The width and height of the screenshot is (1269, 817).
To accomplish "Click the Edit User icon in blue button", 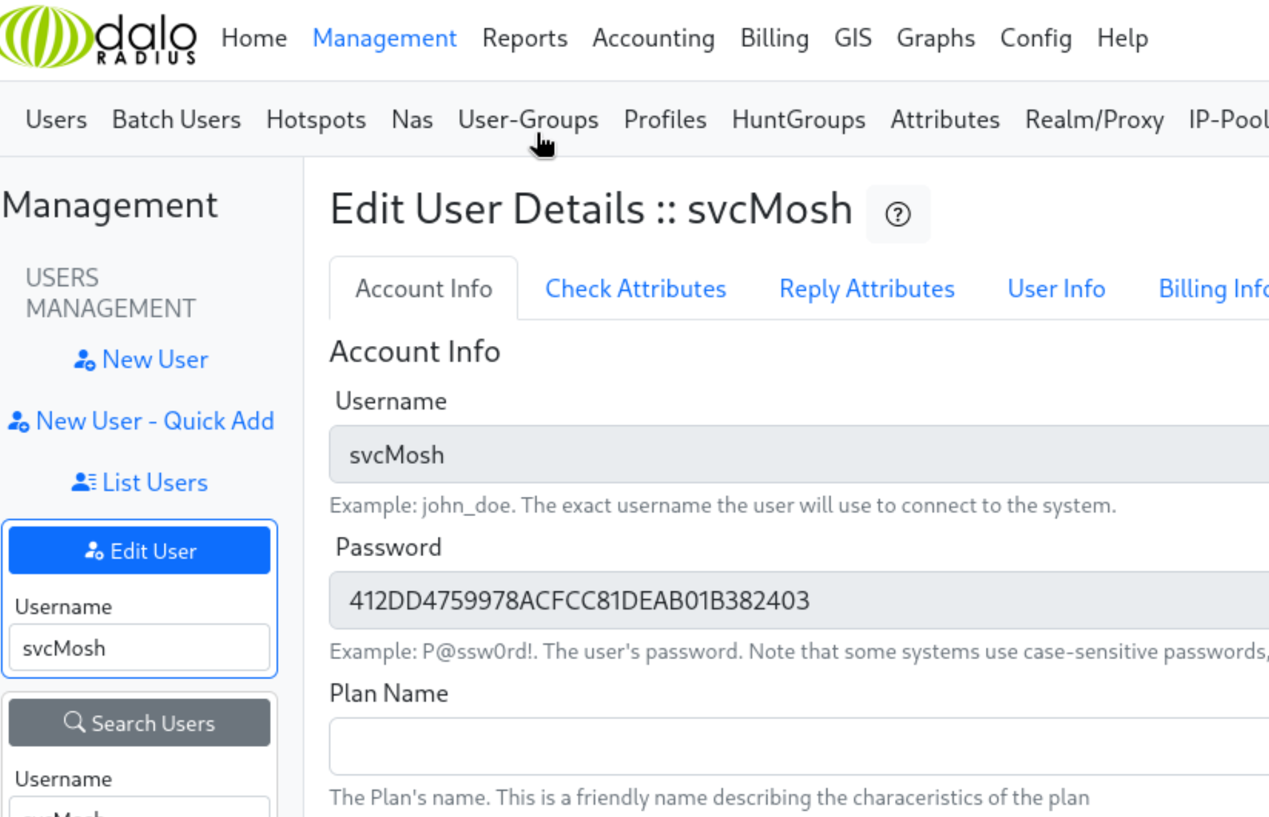I will [x=94, y=551].
